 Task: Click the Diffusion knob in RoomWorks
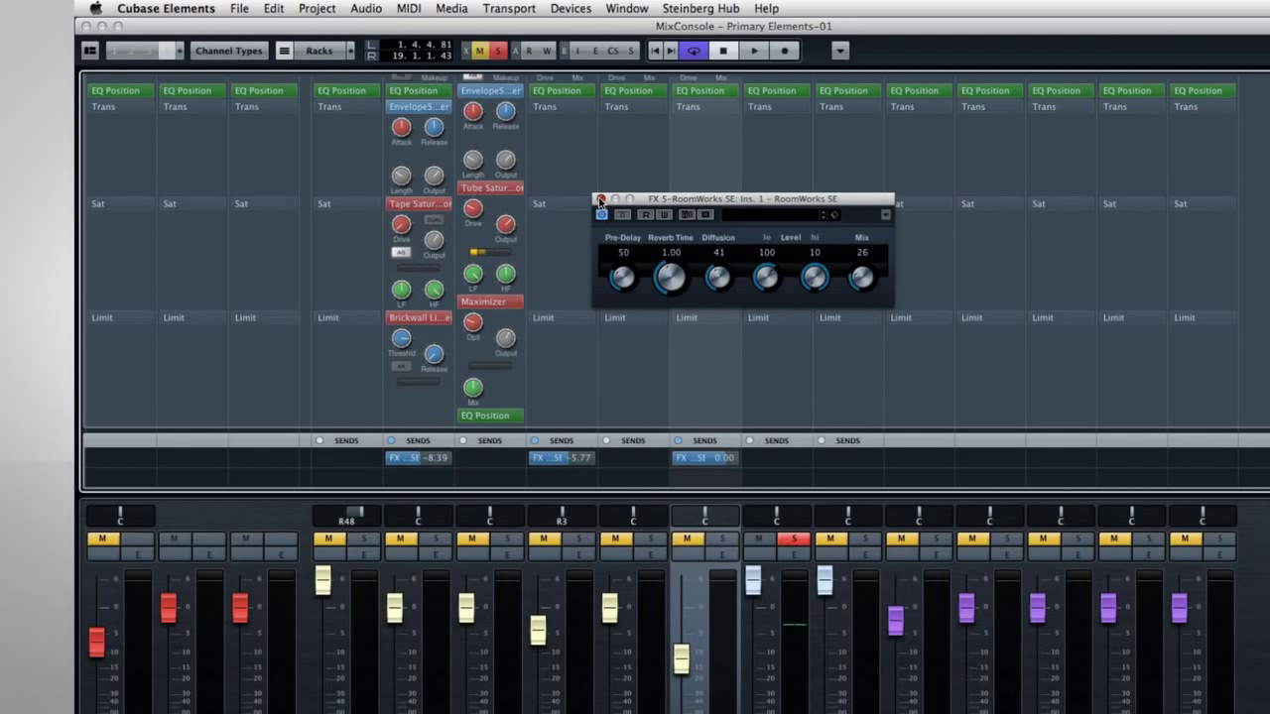(x=718, y=278)
